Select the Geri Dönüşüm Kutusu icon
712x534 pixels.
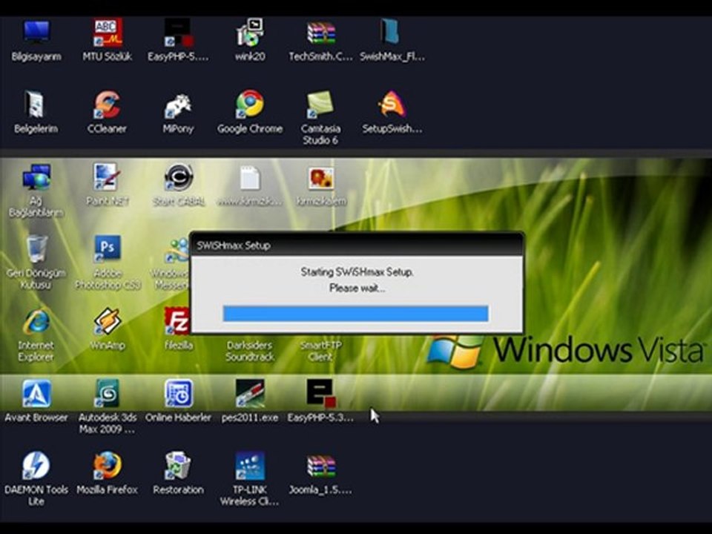tap(36, 249)
